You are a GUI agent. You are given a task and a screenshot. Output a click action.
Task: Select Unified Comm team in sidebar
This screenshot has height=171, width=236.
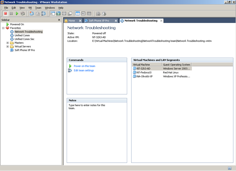coord(22,35)
